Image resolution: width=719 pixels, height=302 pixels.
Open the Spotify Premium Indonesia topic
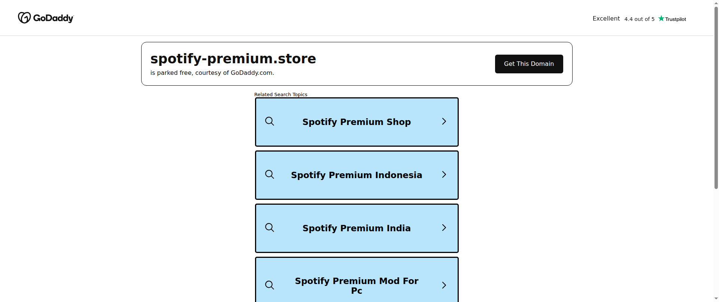tap(357, 175)
